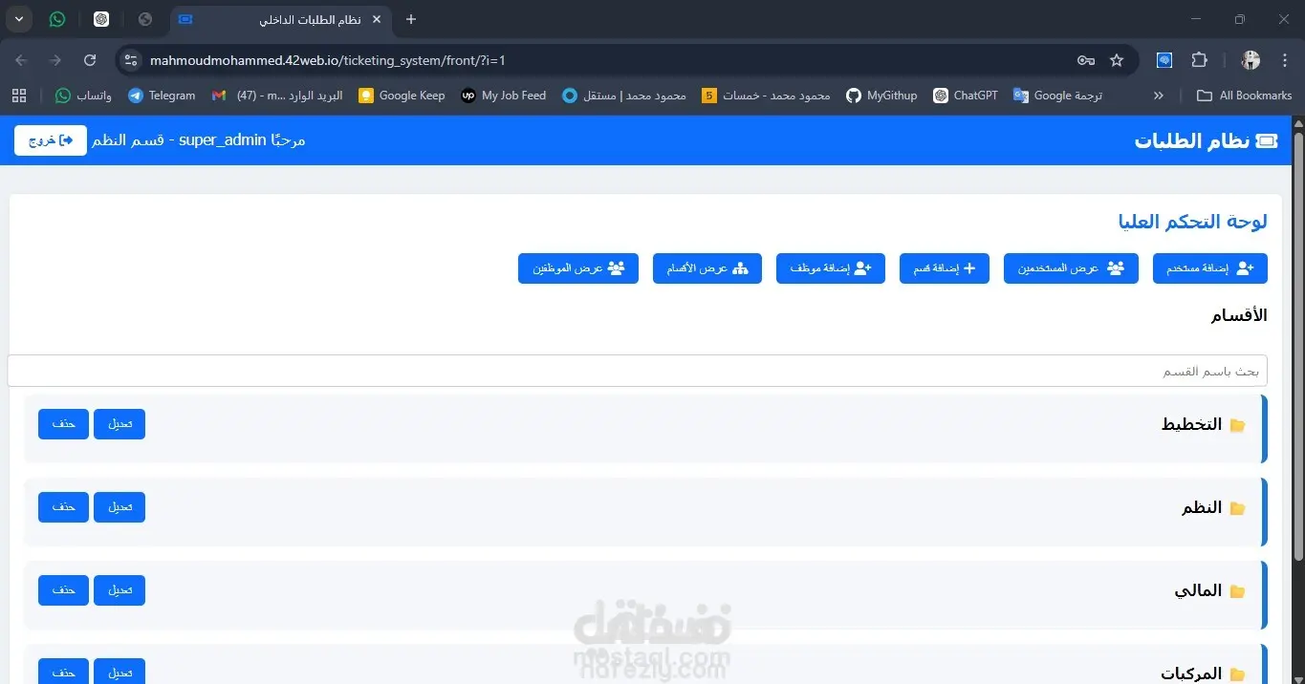
Task: Expand hidden bookmarks chevron
Action: coord(1159,96)
